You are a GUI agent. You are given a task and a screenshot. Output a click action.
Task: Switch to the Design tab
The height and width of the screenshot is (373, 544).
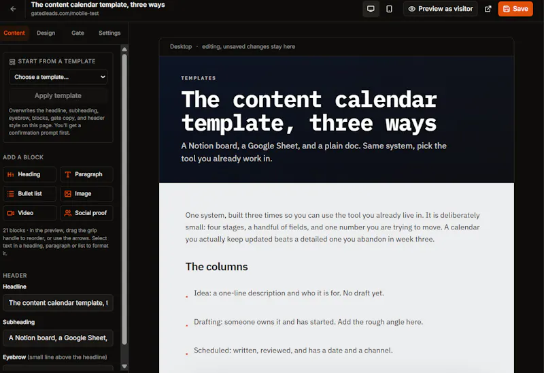46,33
